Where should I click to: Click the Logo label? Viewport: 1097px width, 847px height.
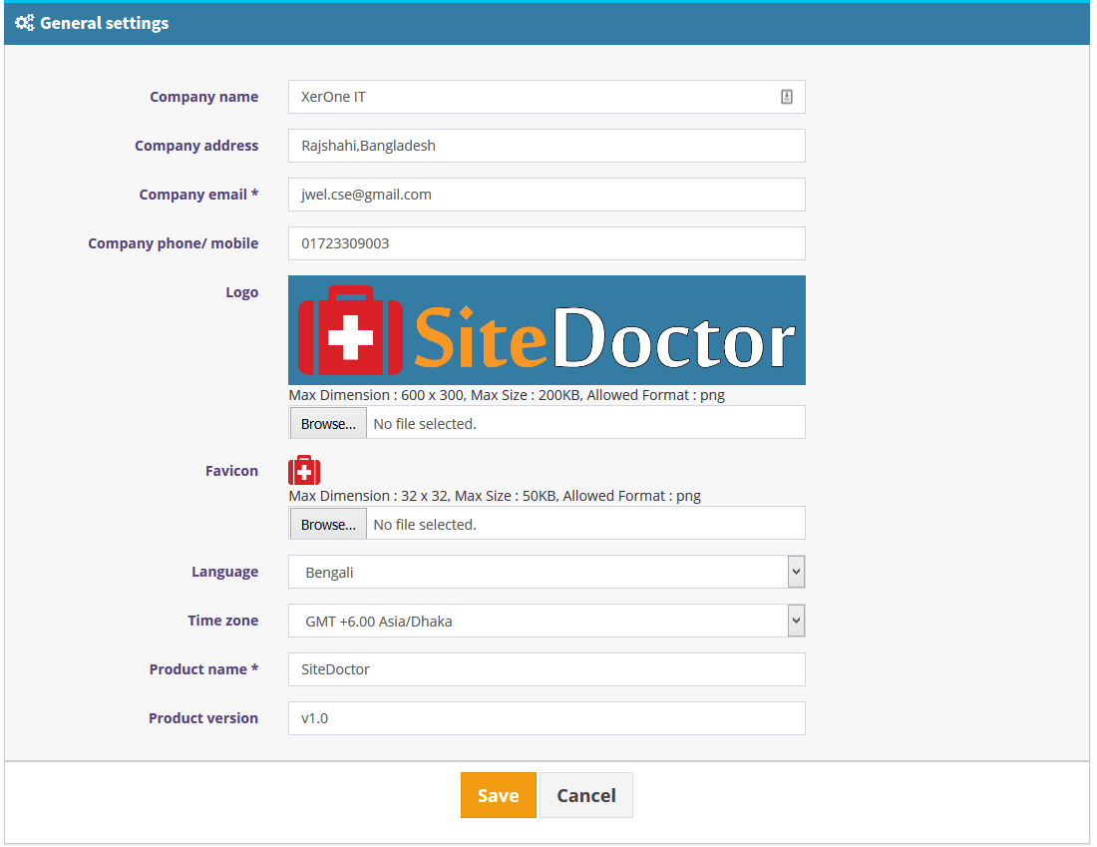tap(242, 292)
